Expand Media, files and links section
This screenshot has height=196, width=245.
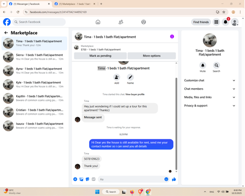pyautogui.click(x=210, y=97)
